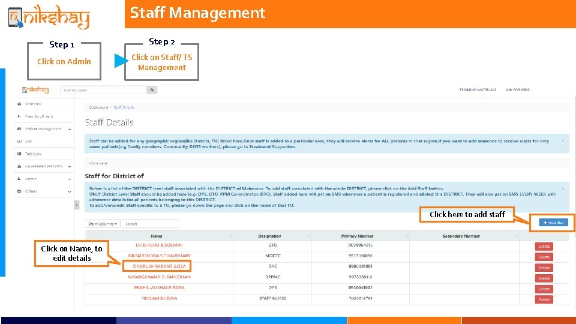The width and height of the screenshot is (576, 324).
Task: Expand the Admin menu chevron
Action: [70, 179]
